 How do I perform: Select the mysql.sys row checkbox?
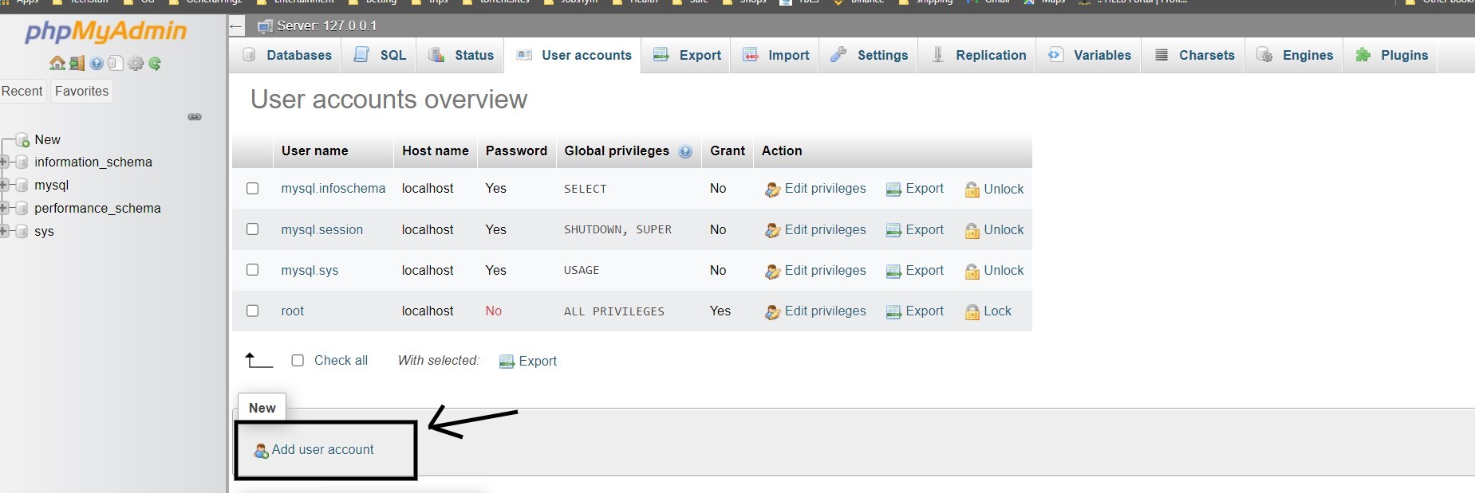(253, 270)
